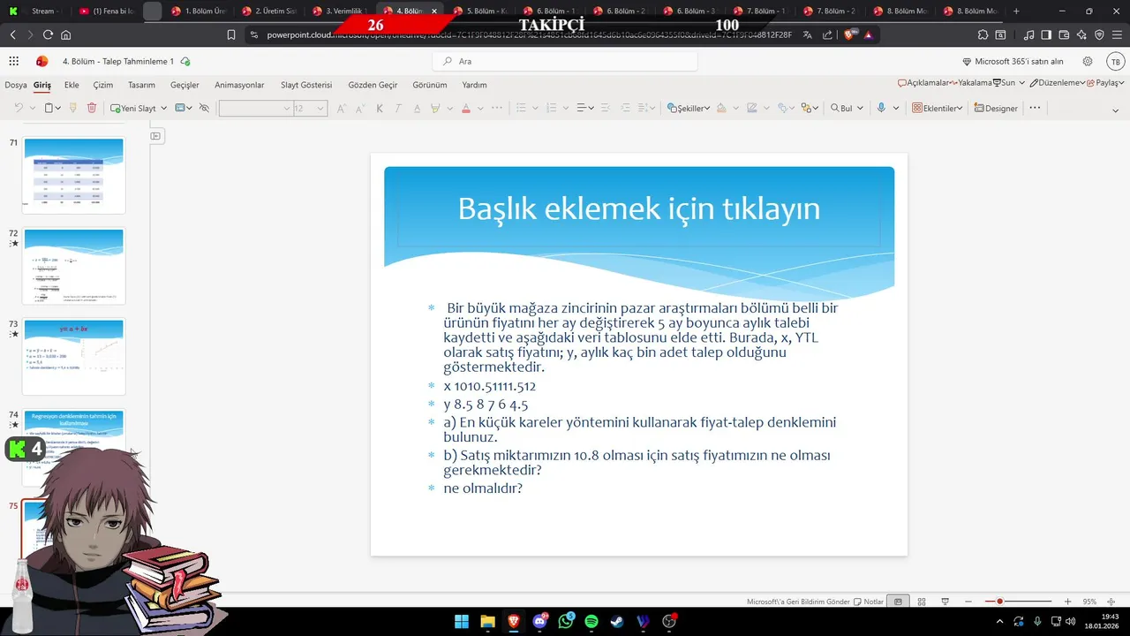
Task: Open Spotify from taskbar
Action: [x=591, y=622]
